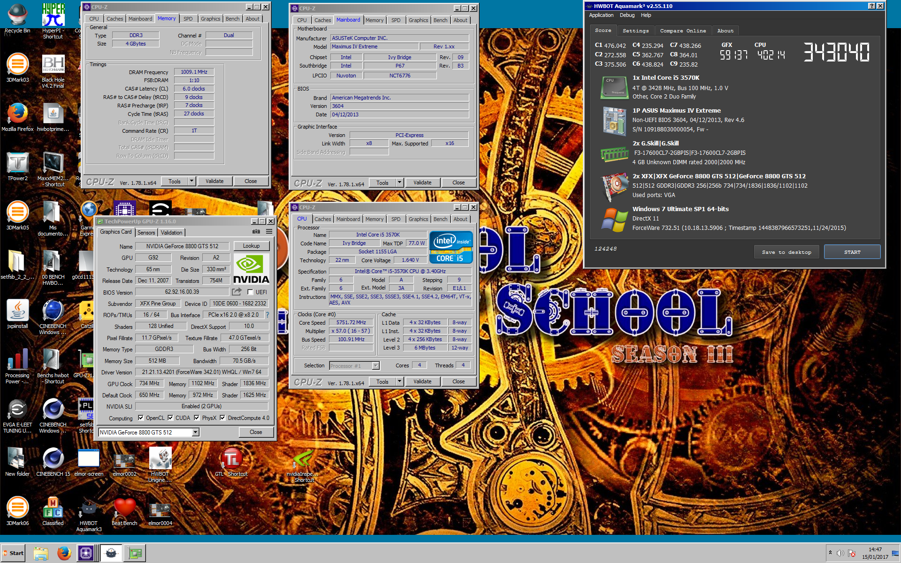
Task: Open Windows Explorer from taskbar
Action: pos(41,554)
